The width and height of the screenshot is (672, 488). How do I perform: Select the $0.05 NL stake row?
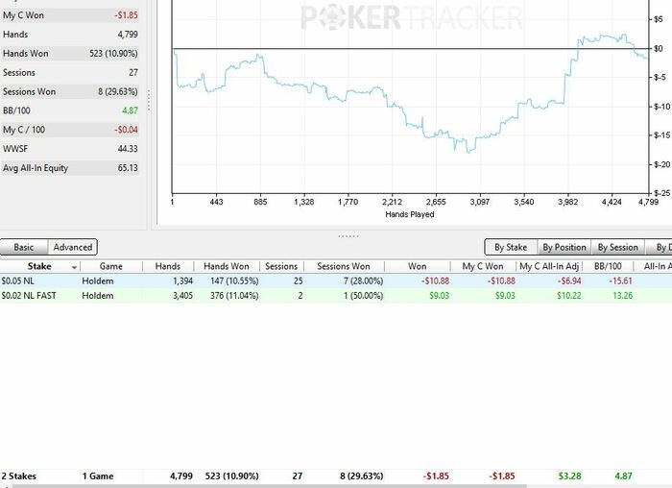tap(336, 281)
